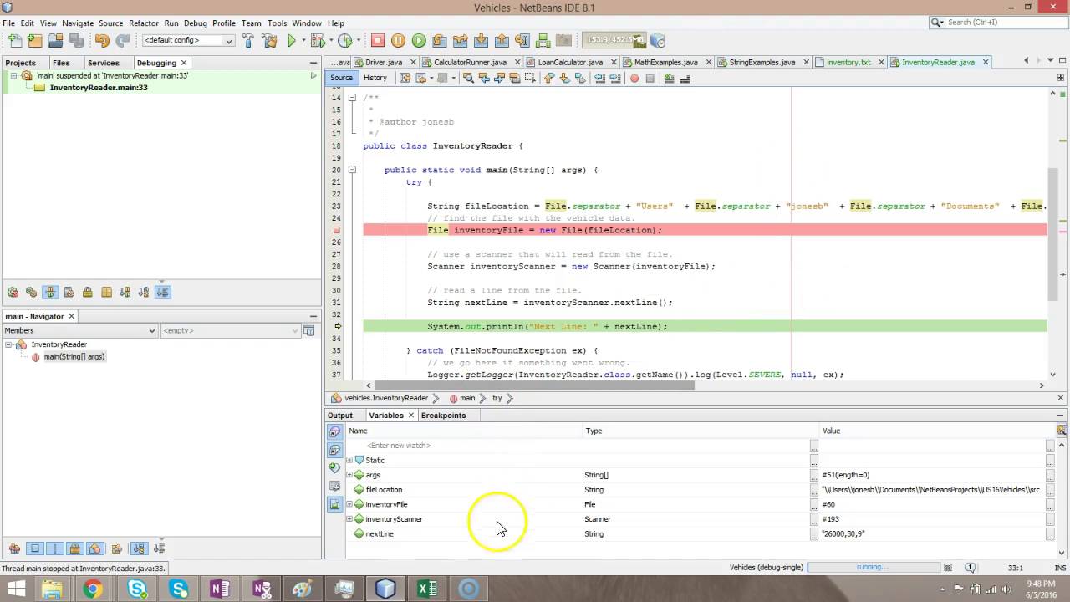Click the Step Over debugger icon

[x=440, y=40]
